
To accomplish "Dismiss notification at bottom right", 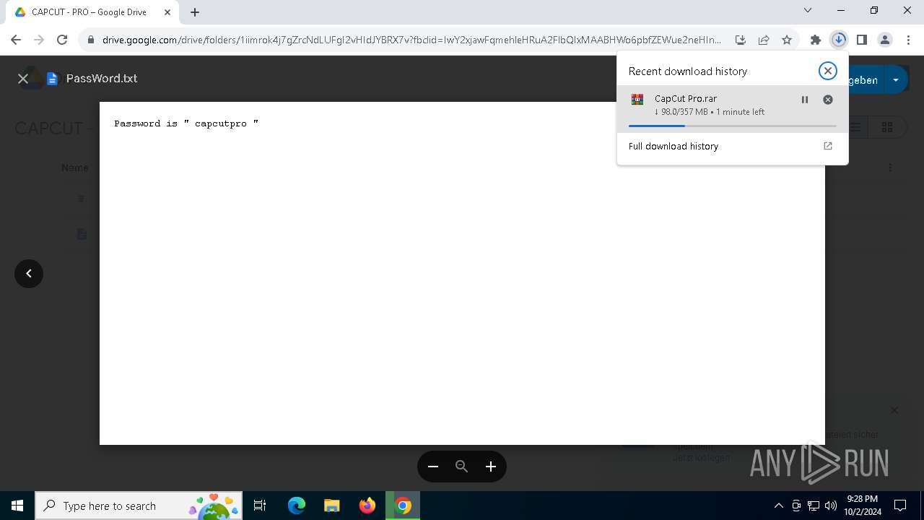I will point(894,410).
